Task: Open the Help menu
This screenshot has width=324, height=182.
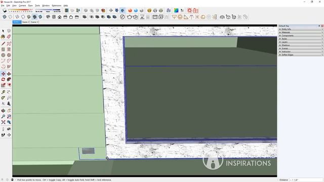Action: tap(65, 6)
